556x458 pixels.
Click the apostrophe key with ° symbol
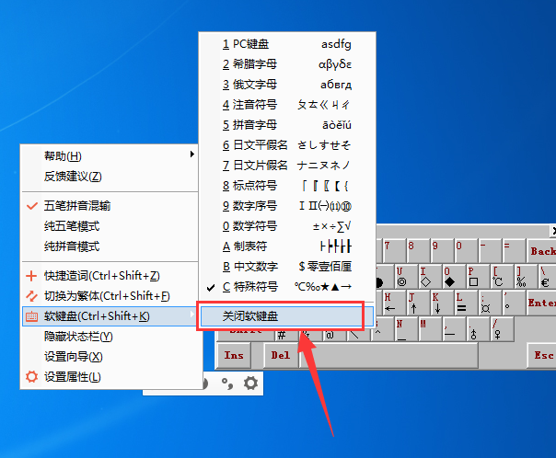(x=514, y=303)
